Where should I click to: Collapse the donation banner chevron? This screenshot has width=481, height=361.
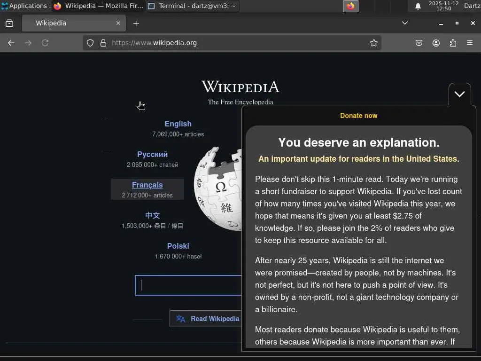[x=459, y=94]
